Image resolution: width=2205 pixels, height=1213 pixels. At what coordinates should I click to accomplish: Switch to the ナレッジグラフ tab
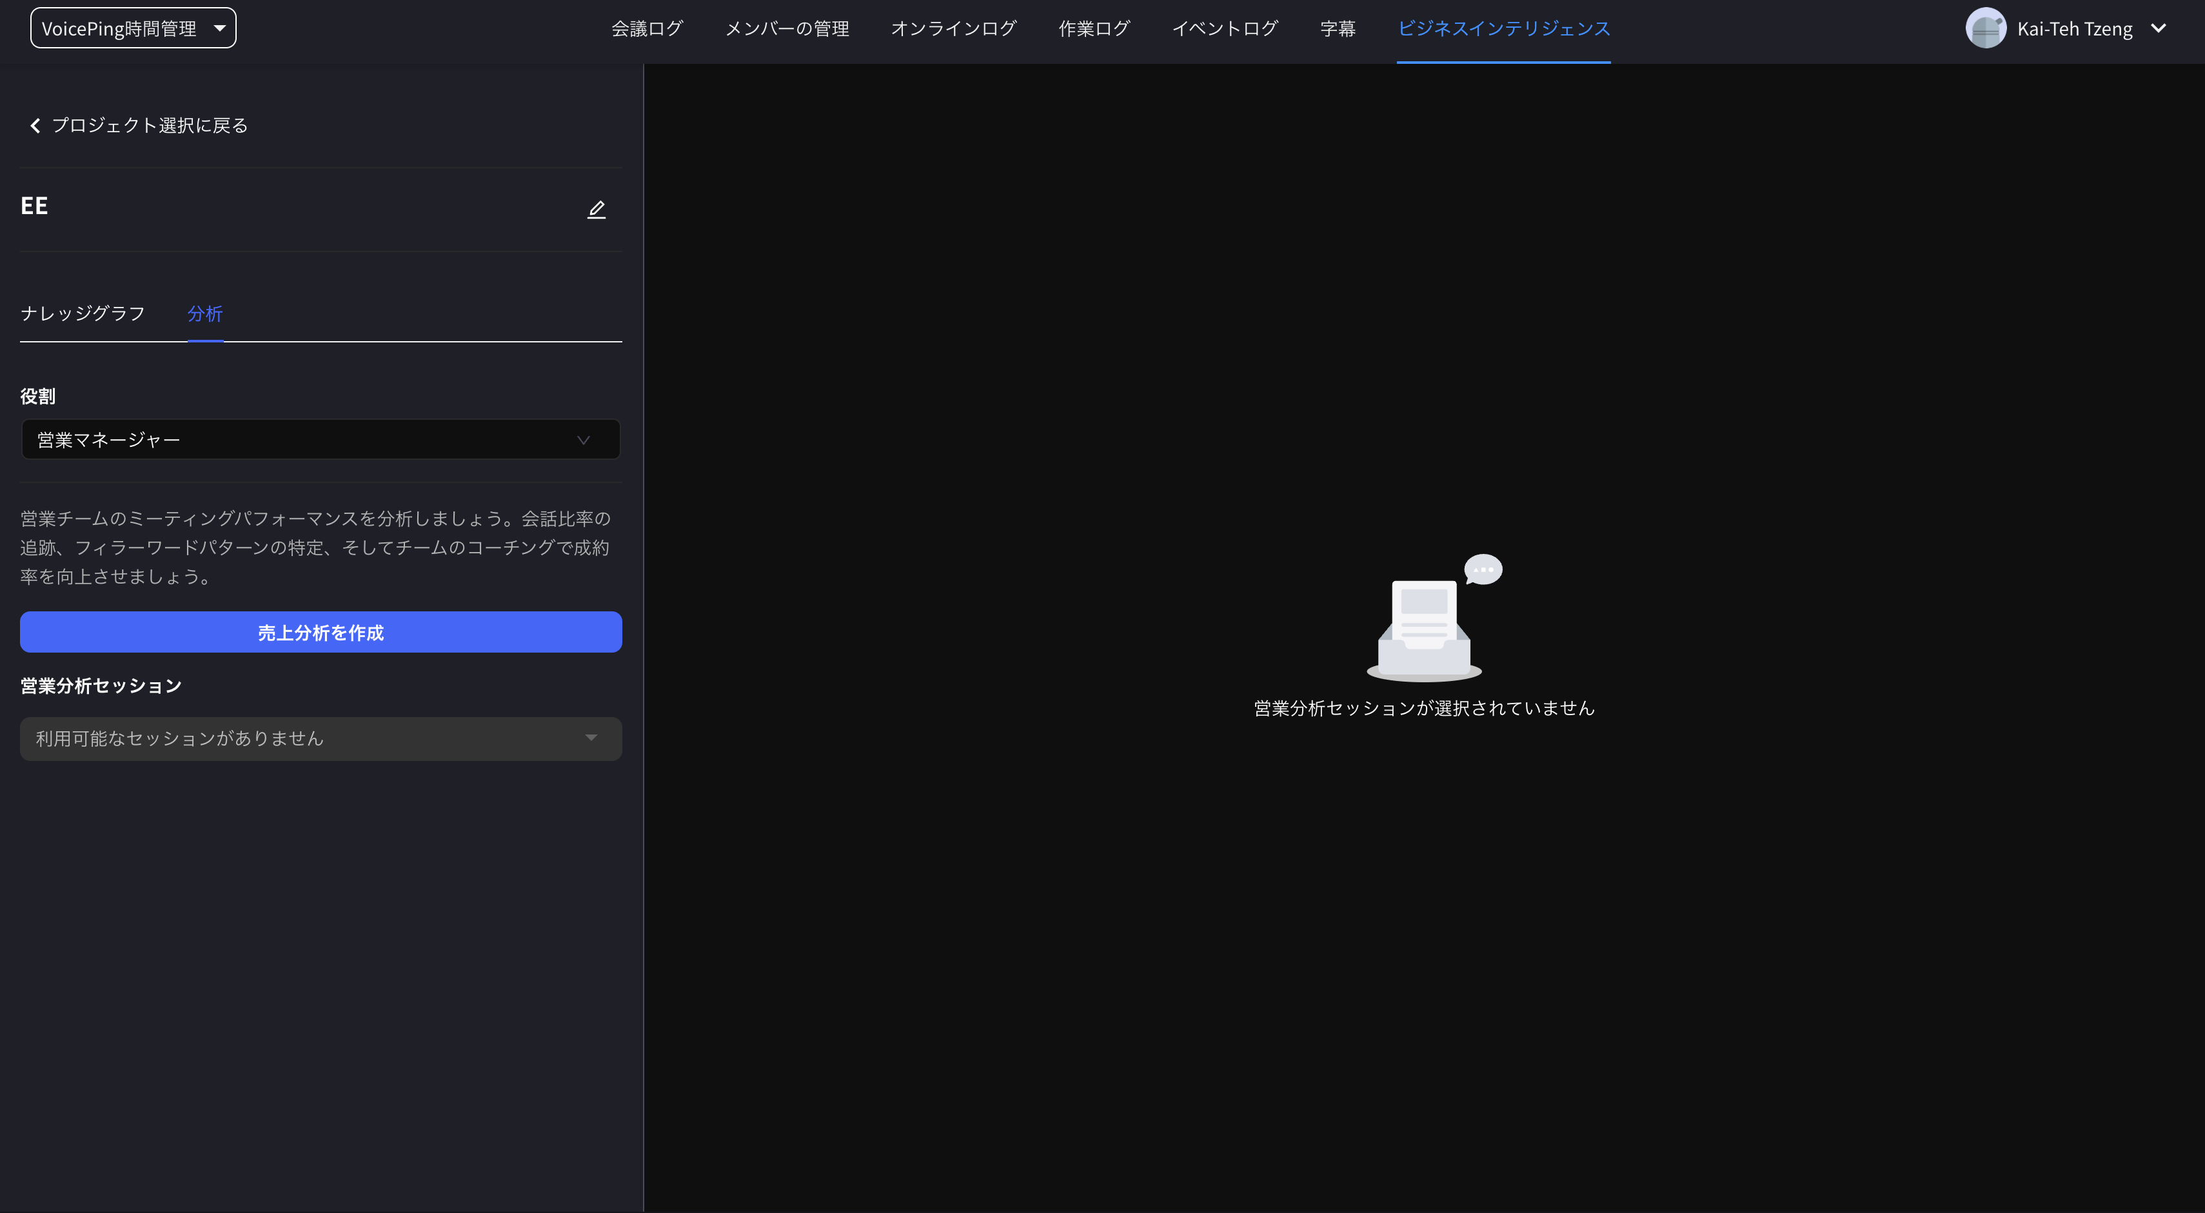83,313
